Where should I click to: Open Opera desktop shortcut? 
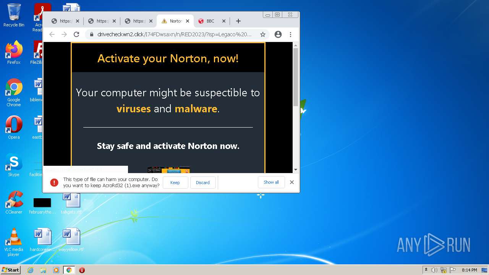pos(14,128)
